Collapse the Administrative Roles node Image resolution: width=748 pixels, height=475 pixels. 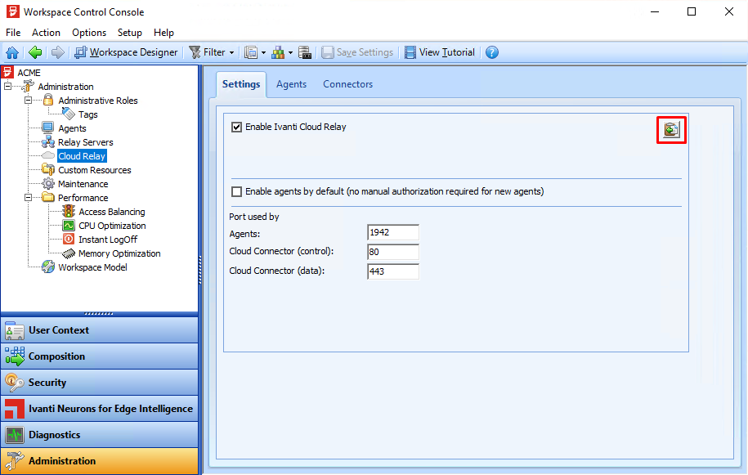(29, 101)
